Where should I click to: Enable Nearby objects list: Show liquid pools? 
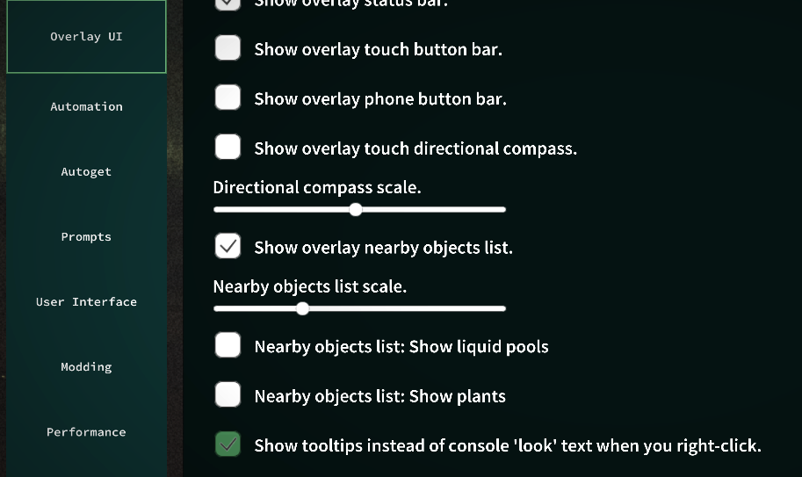228,345
